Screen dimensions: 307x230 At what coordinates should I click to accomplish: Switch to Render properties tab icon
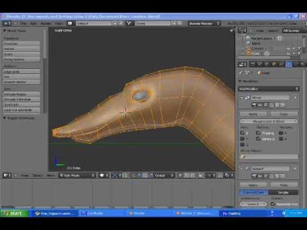[x=253, y=64]
